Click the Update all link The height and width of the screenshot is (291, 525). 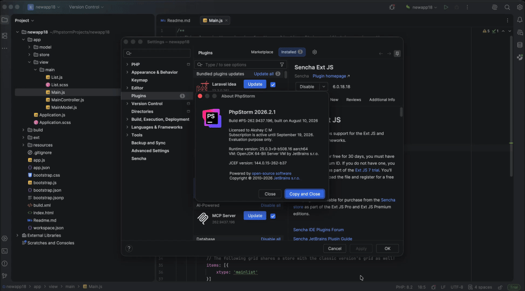tap(263, 74)
